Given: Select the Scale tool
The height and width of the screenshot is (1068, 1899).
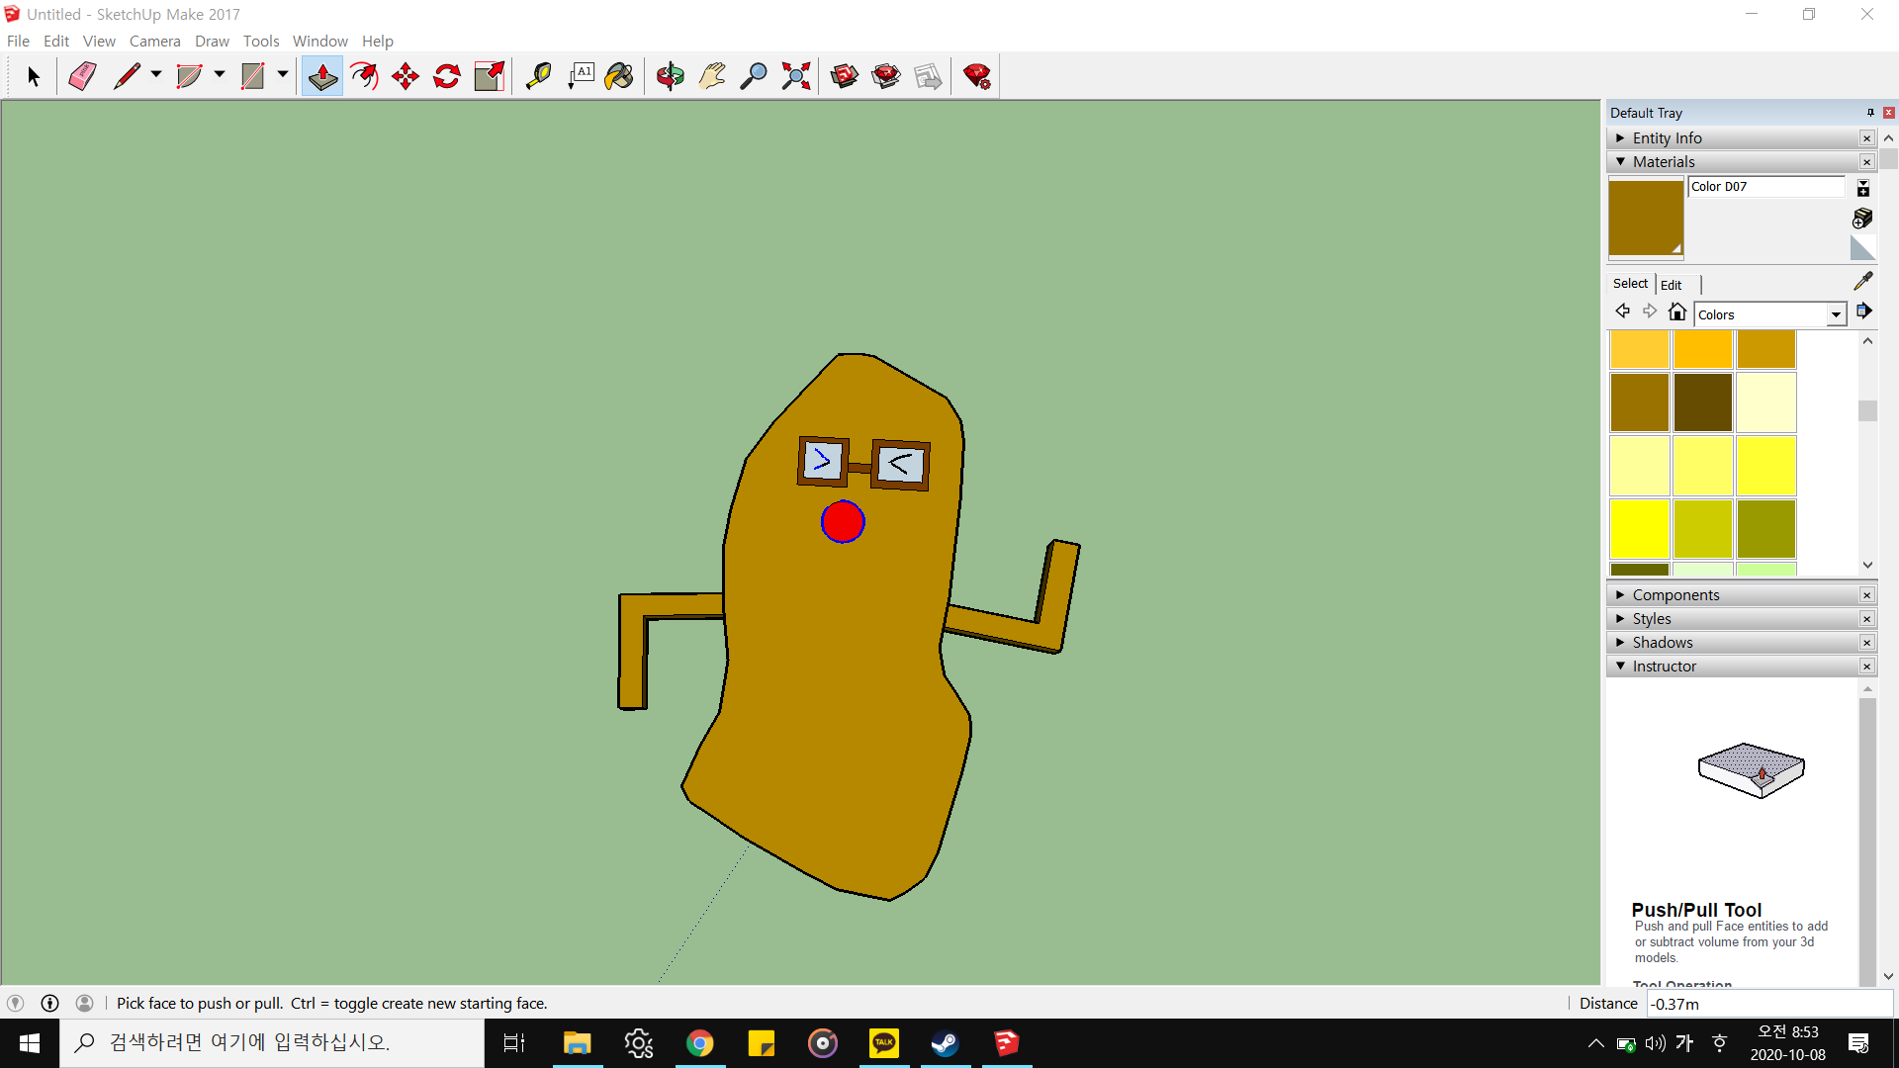Looking at the screenshot, I should pyautogui.click(x=490, y=76).
